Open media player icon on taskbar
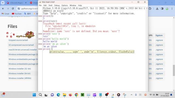This screenshot has height=98, width=175. click(x=118, y=95)
